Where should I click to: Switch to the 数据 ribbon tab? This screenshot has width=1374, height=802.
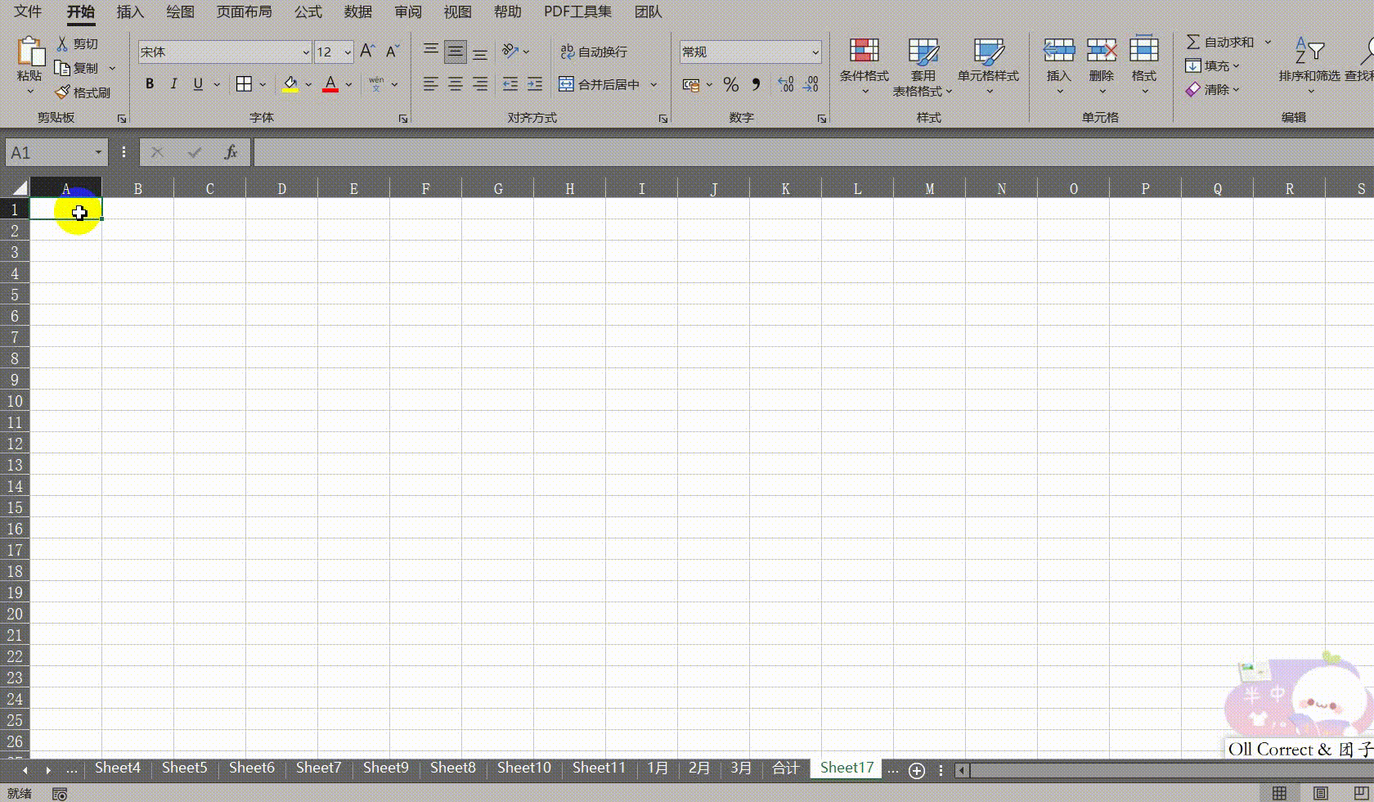(x=358, y=11)
